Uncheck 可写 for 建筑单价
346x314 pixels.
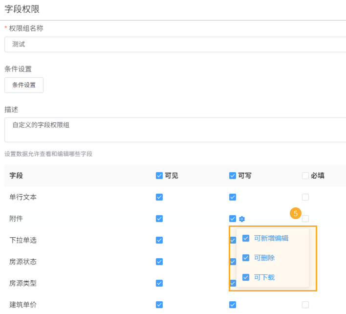(x=232, y=305)
